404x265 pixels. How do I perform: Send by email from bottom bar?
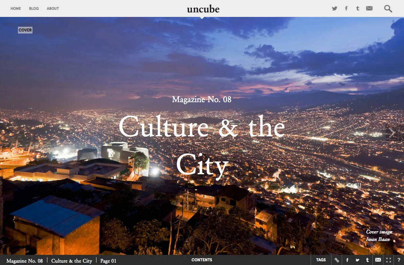[378, 260]
